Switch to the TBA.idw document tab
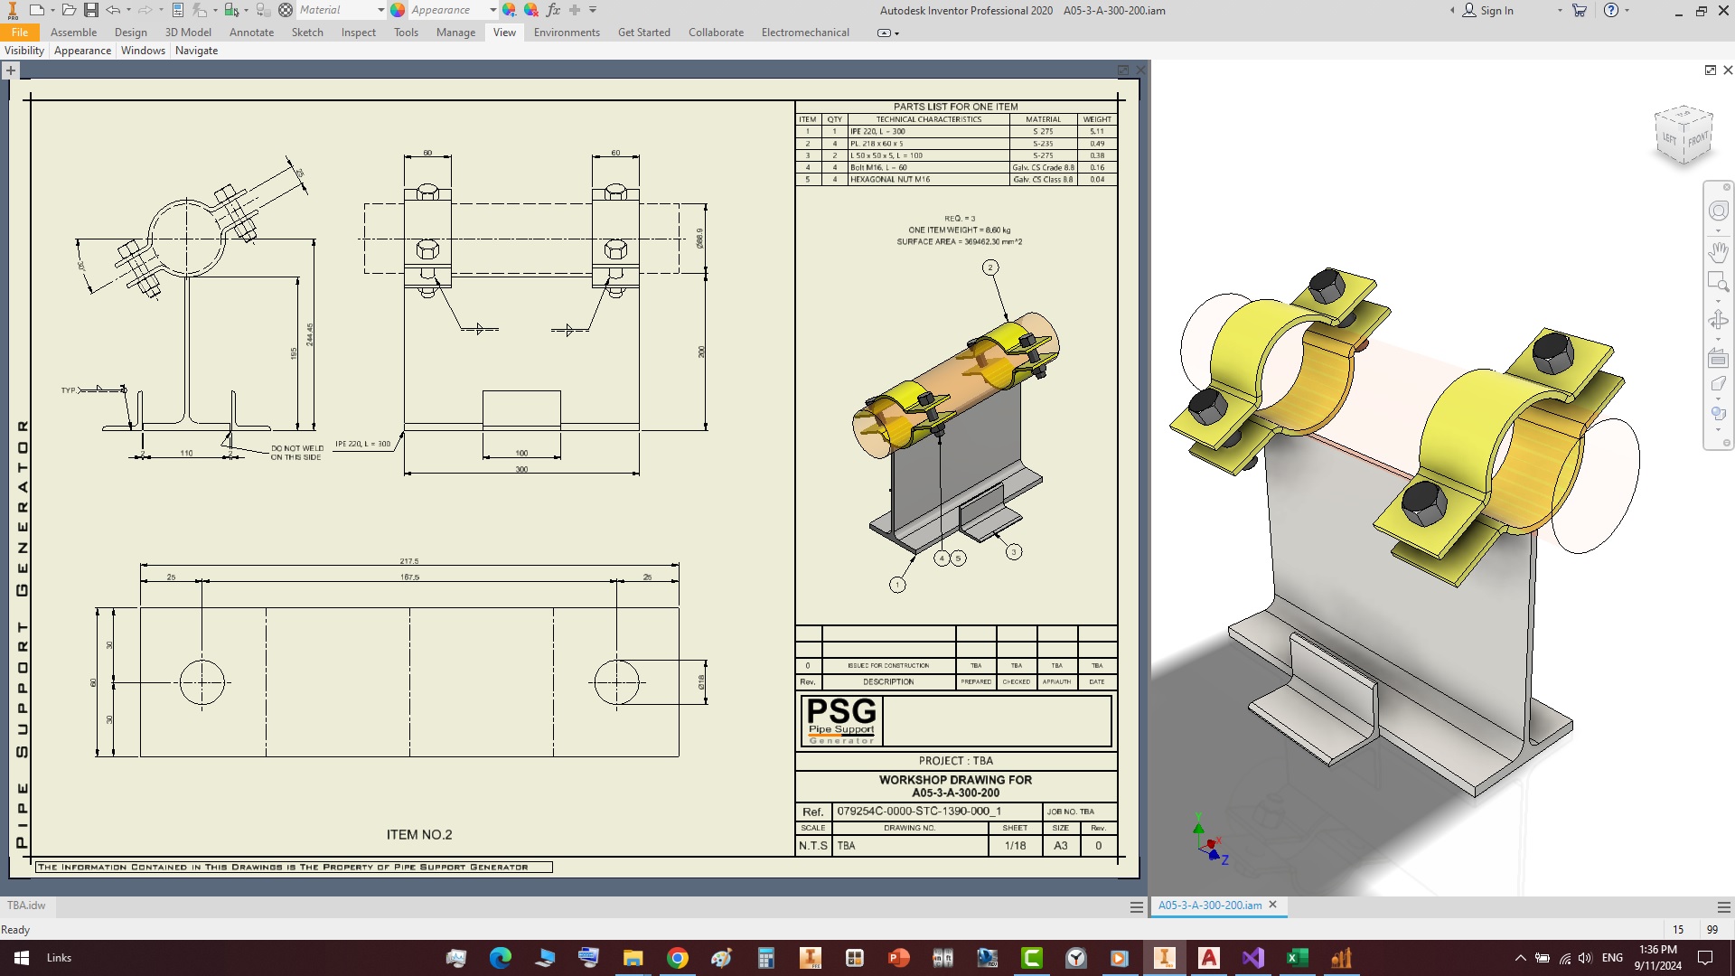This screenshot has height=976, width=1735. point(26,906)
